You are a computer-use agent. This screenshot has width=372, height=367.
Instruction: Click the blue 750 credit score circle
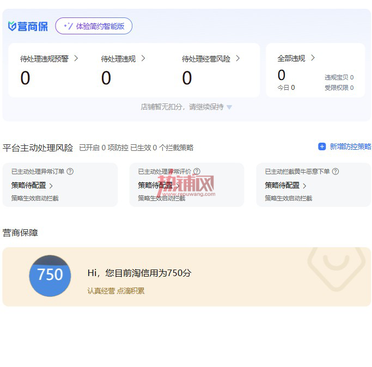click(x=50, y=276)
